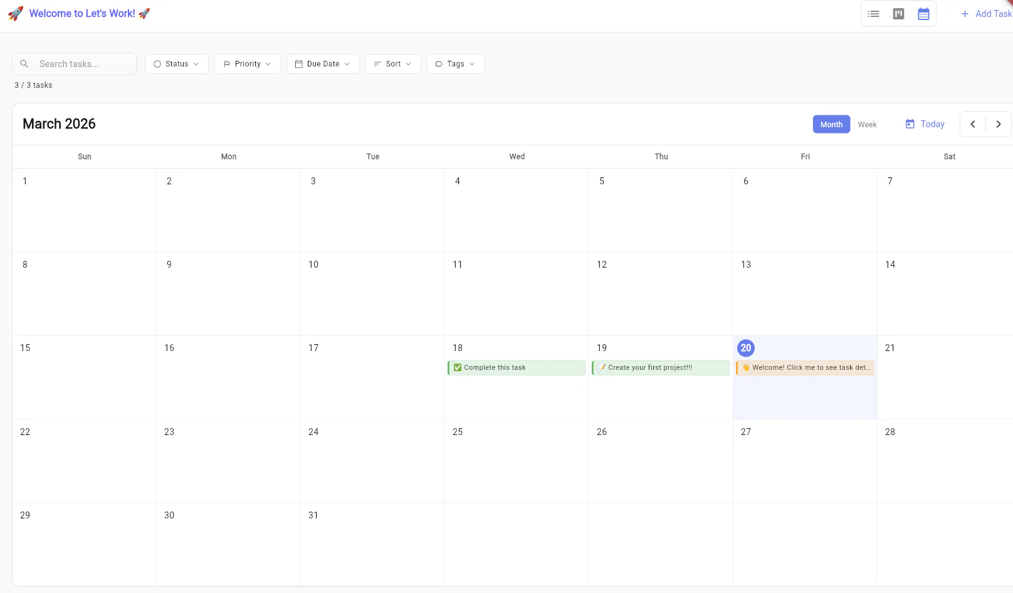This screenshot has width=1013, height=593.
Task: Switch calendar to Month view
Action: 831,124
